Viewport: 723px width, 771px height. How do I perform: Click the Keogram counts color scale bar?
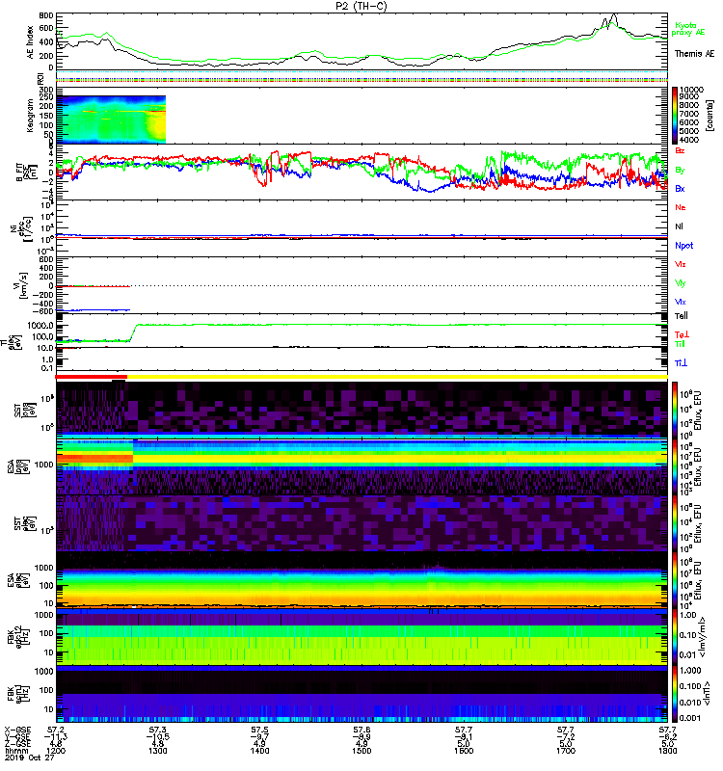pyautogui.click(x=675, y=116)
